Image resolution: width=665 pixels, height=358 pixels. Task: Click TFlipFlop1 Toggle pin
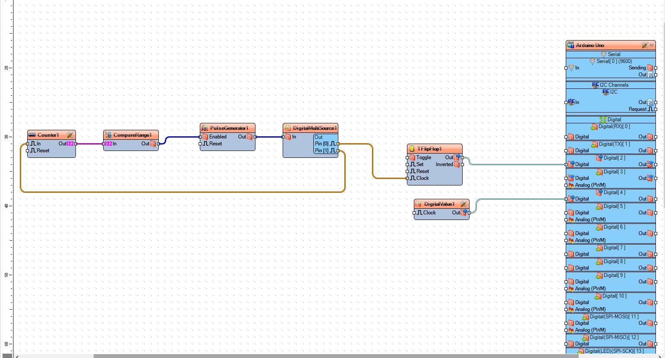pyautogui.click(x=407, y=157)
